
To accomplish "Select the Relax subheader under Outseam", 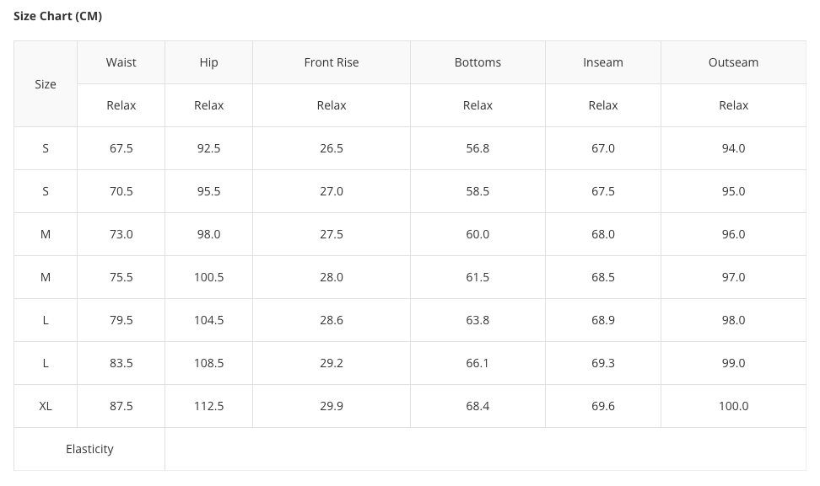I will click(733, 105).
